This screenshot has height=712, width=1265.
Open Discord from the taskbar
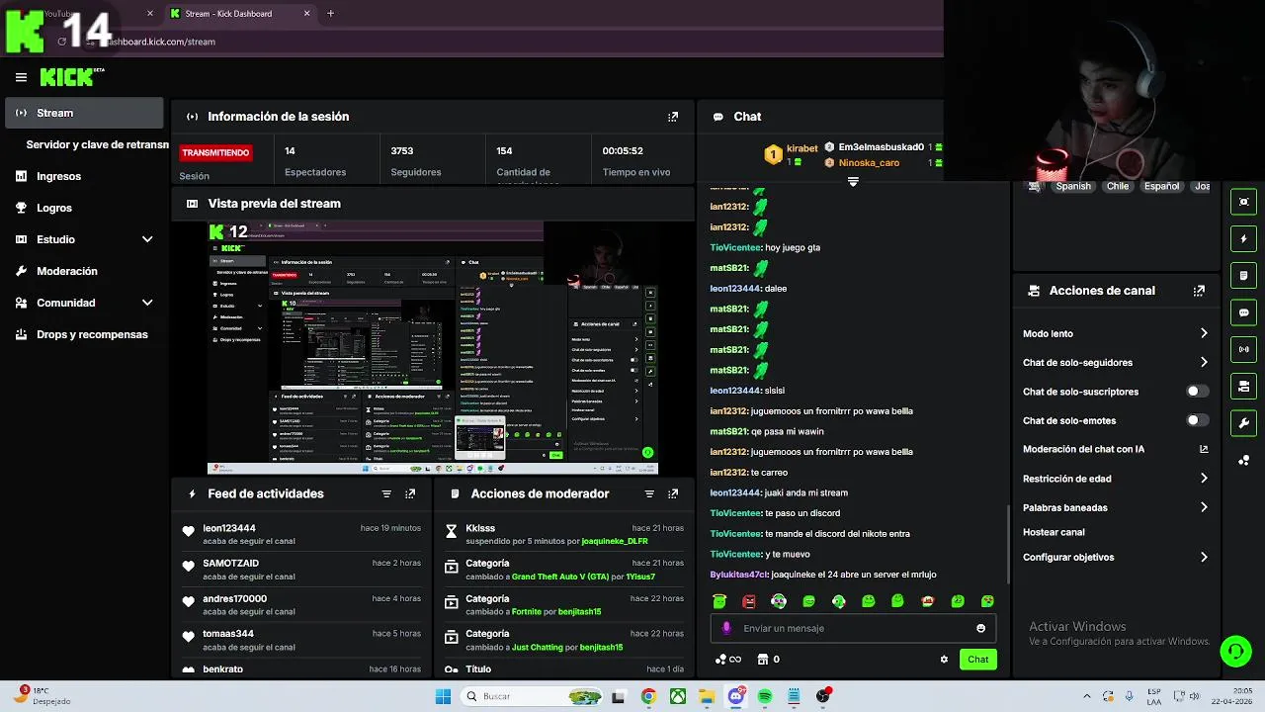pos(736,696)
